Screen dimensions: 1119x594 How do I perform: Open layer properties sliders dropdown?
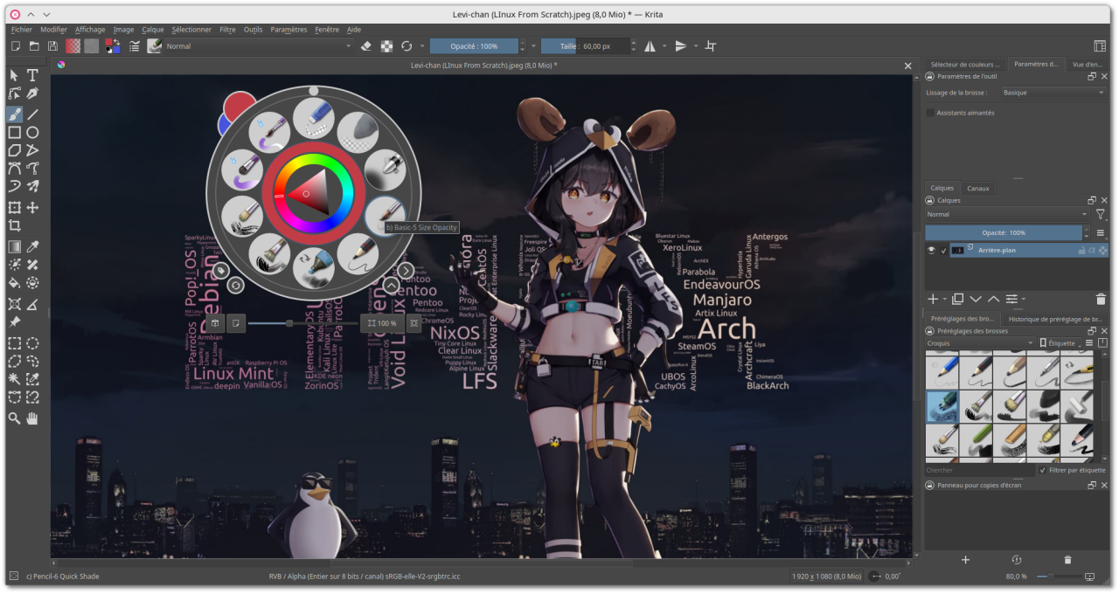(1014, 299)
